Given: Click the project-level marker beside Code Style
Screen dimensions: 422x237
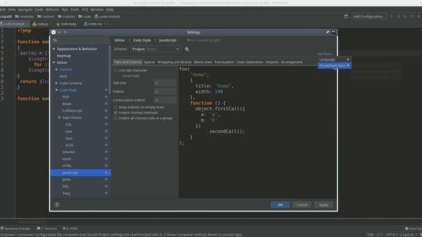Looking at the screenshot, I should (106, 90).
